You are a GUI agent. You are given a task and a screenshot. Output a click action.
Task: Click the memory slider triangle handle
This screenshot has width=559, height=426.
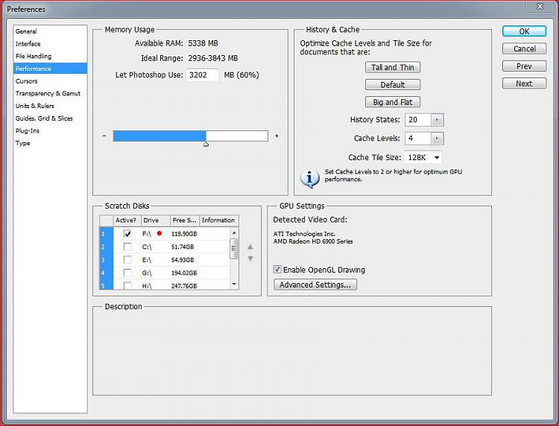(x=206, y=144)
